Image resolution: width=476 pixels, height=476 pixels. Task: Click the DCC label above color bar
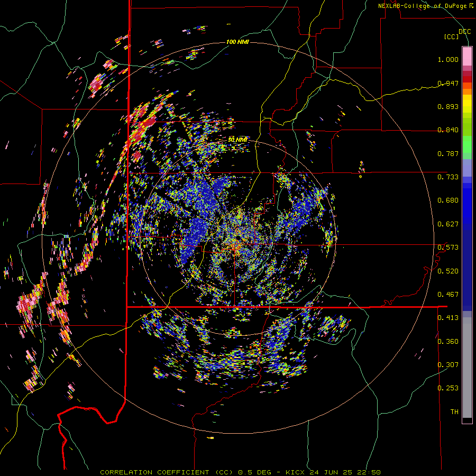pos(464,32)
